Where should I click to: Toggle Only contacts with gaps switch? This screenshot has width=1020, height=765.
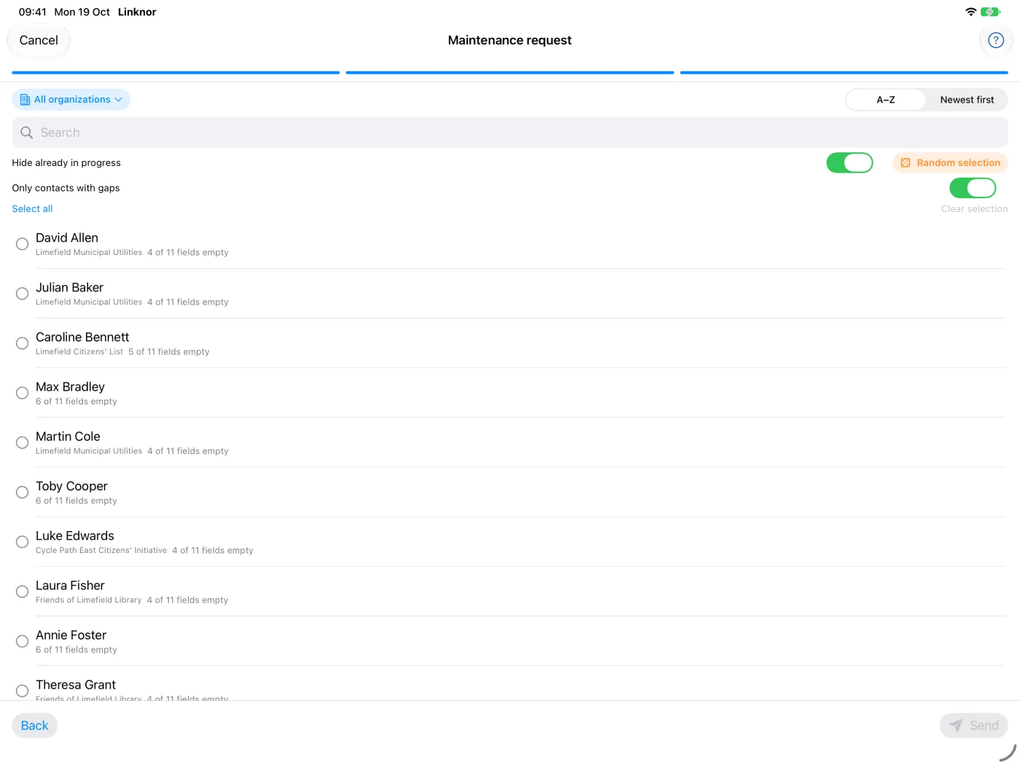973,188
